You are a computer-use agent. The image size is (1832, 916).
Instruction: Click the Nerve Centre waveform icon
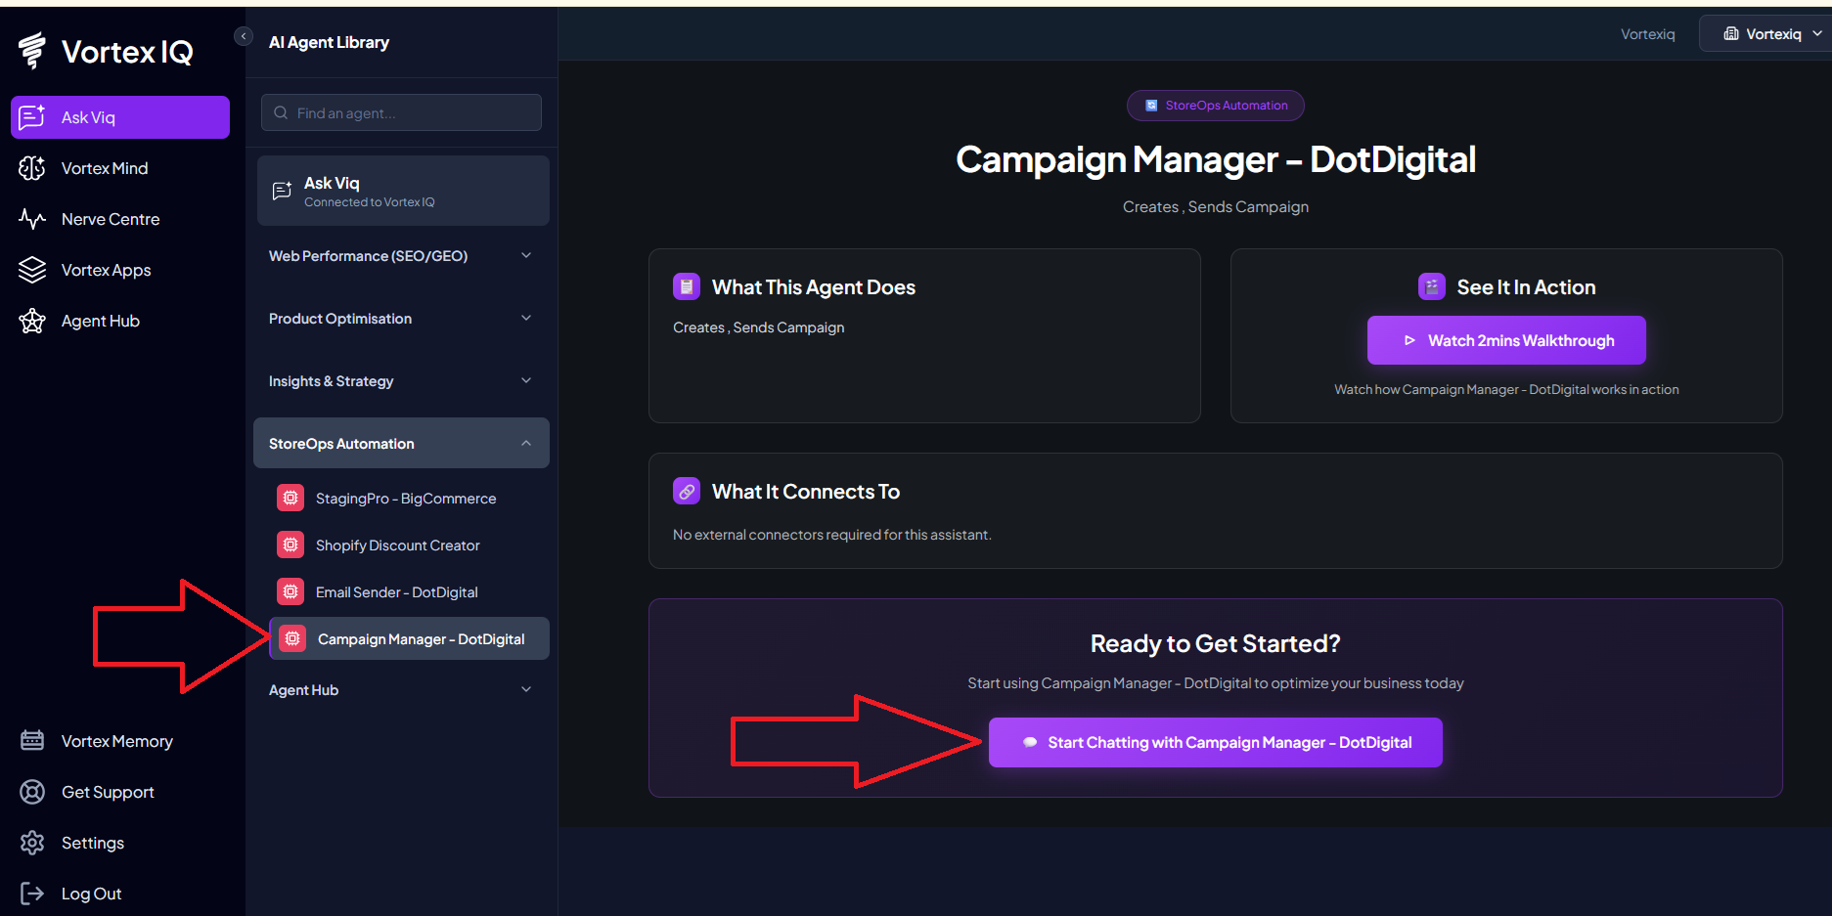31,218
